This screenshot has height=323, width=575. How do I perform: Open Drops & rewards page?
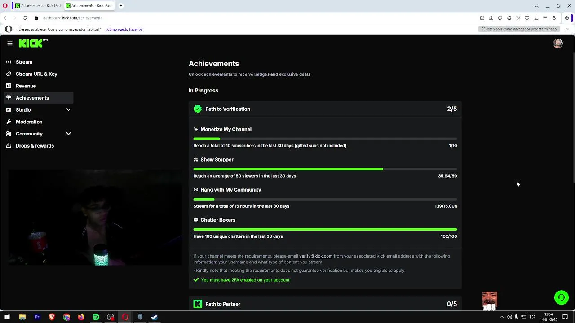[x=39, y=146]
